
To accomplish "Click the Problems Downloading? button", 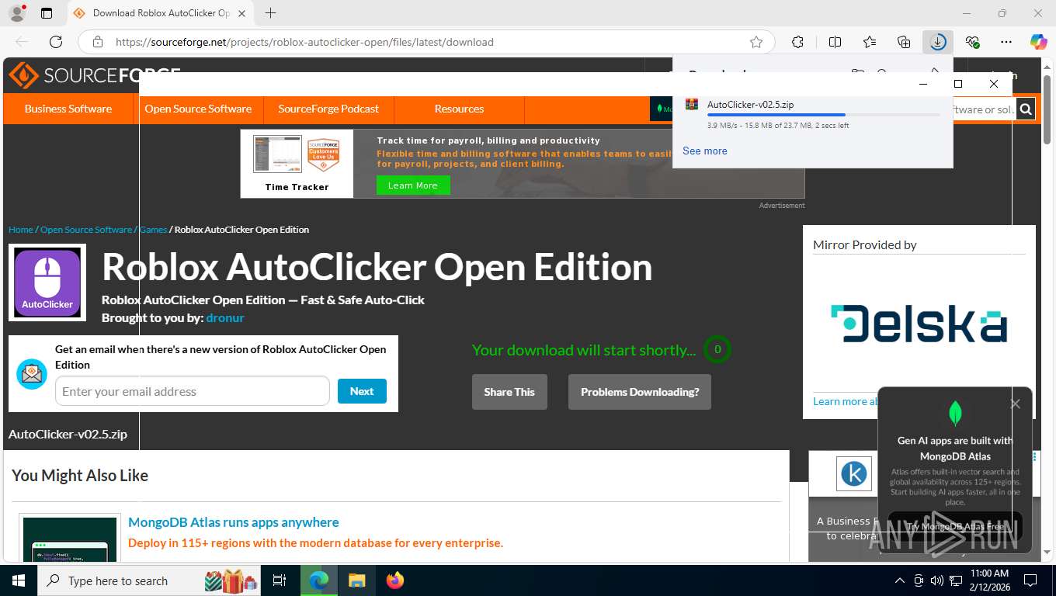I will pos(640,392).
